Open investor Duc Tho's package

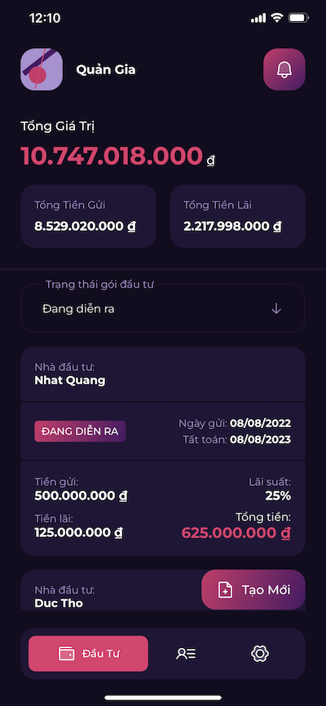tap(111, 590)
